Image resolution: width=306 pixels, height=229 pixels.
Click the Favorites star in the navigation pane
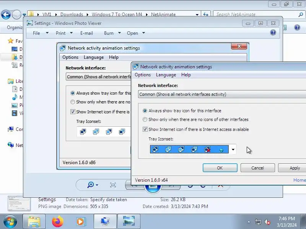click(x=10, y=41)
